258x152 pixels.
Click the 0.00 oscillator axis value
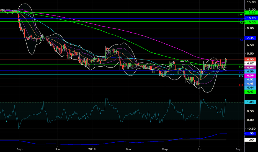[250, 120]
